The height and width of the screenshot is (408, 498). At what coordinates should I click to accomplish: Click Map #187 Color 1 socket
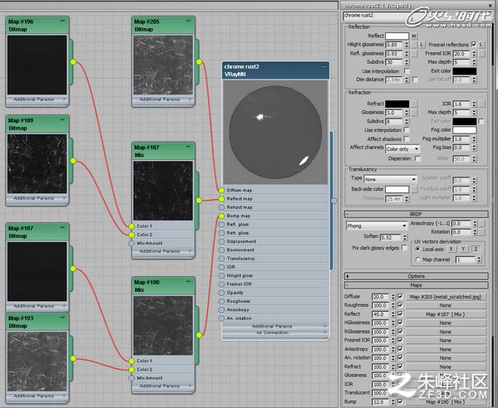131,226
